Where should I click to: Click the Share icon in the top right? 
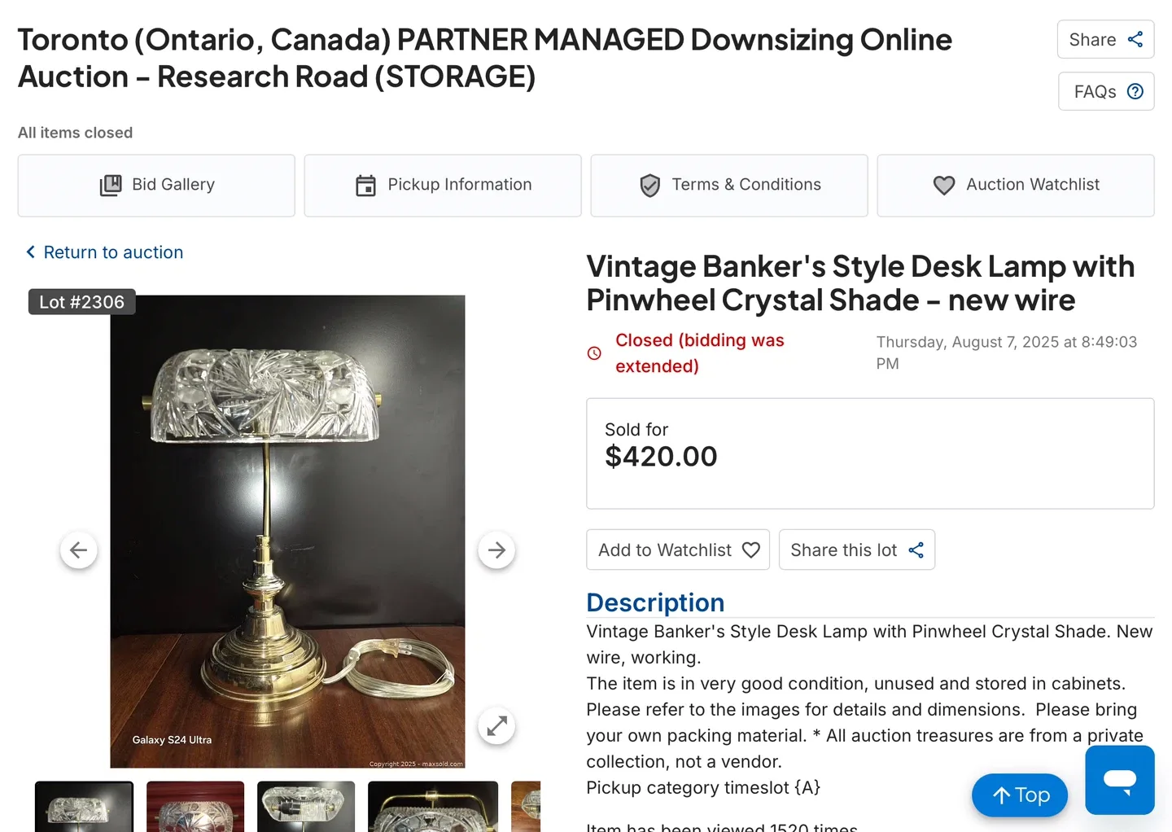pos(1136,39)
